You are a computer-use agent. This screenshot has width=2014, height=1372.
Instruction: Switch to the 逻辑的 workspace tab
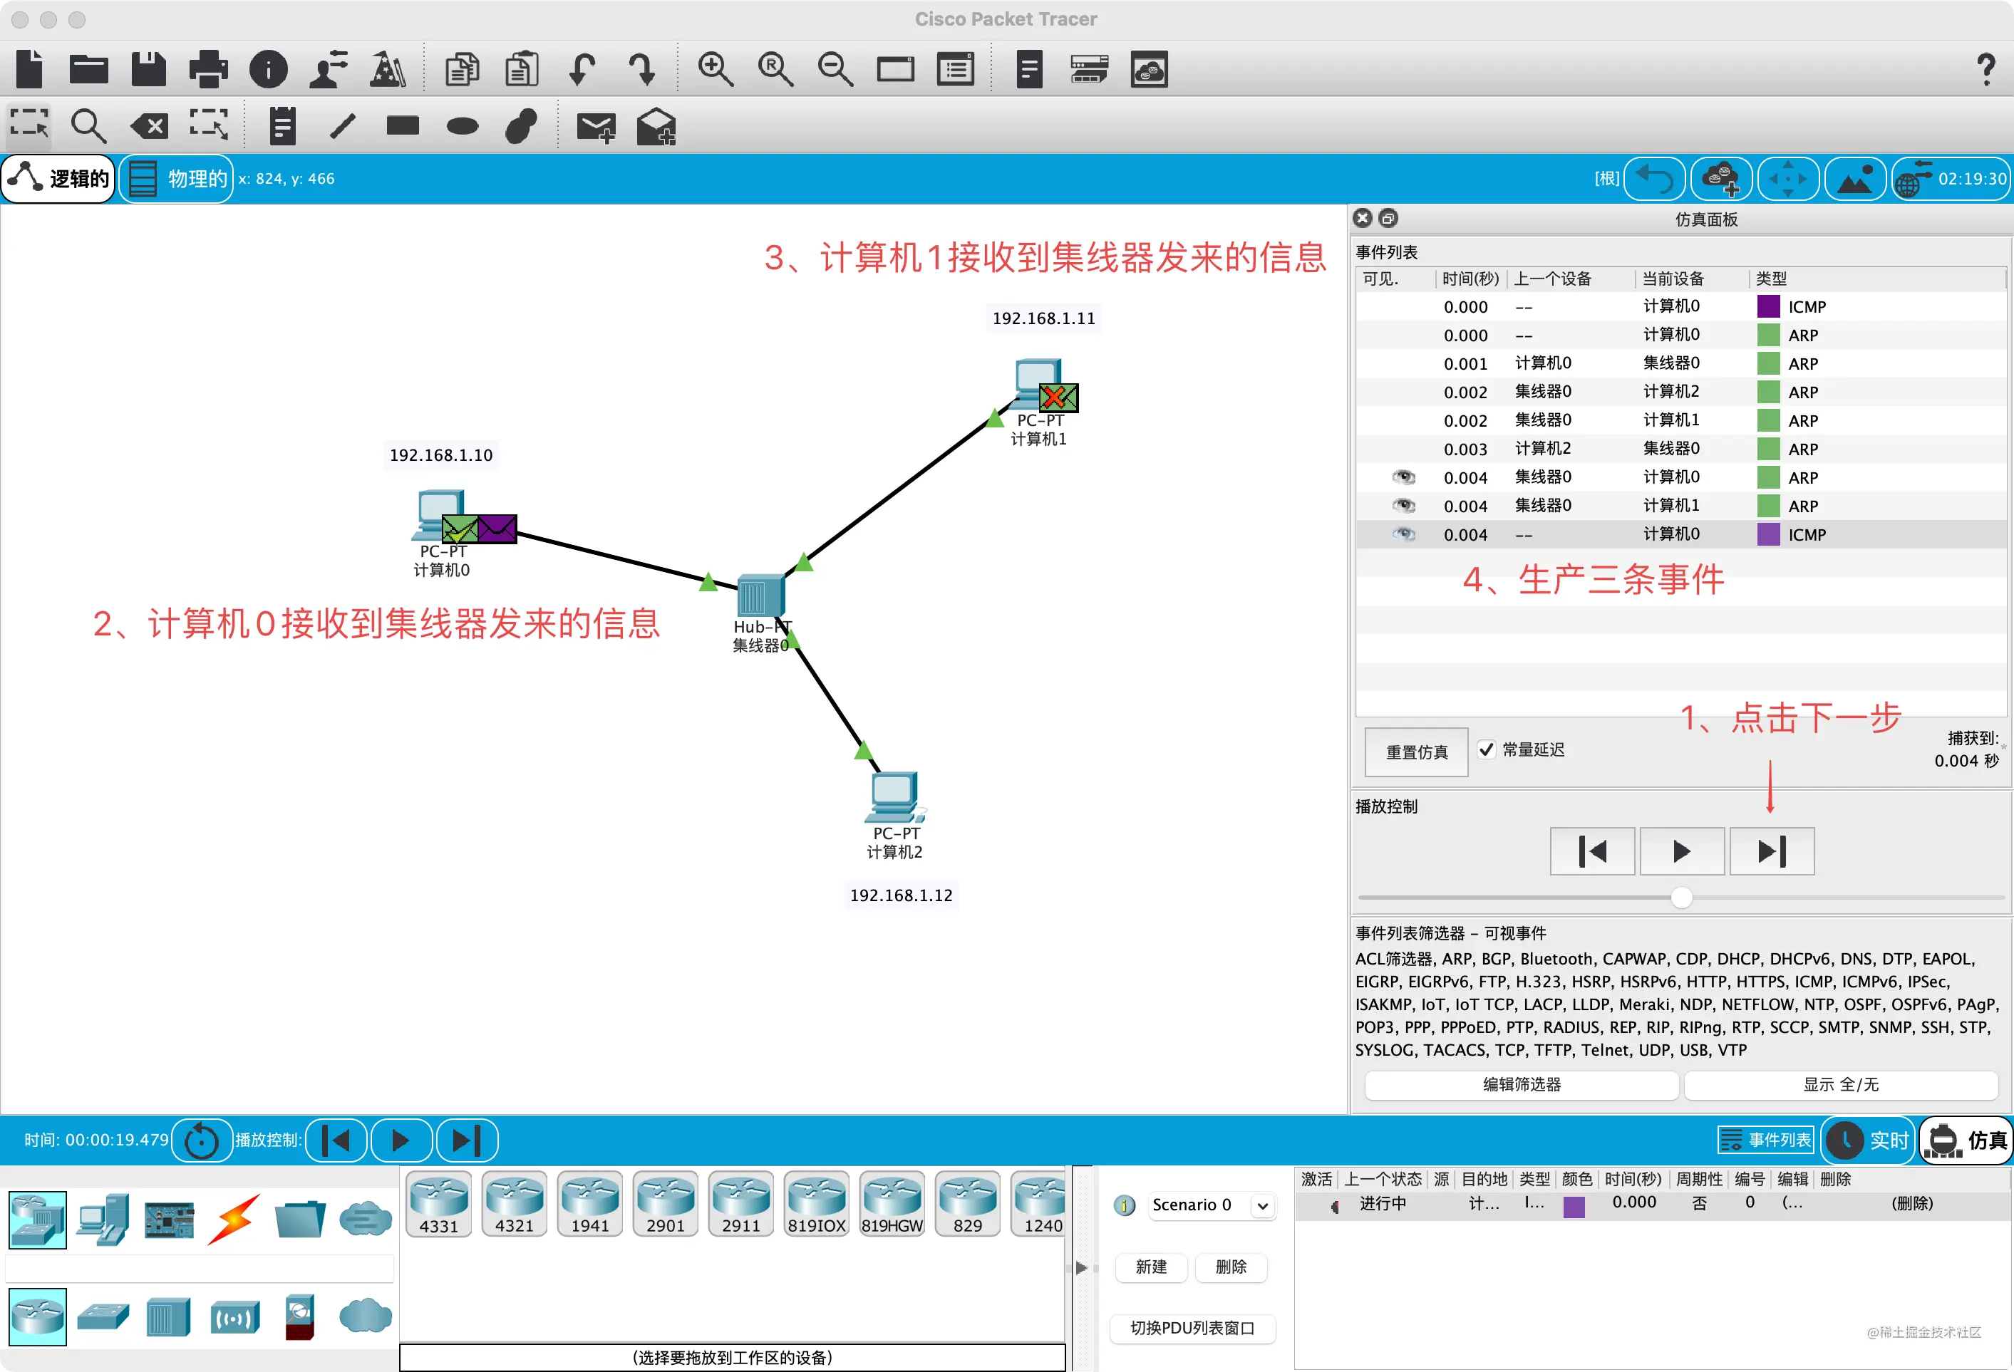click(59, 178)
